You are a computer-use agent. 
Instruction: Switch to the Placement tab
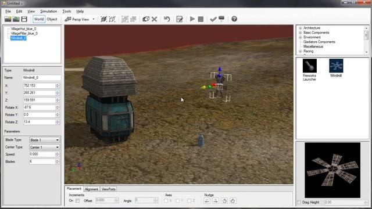coord(74,189)
